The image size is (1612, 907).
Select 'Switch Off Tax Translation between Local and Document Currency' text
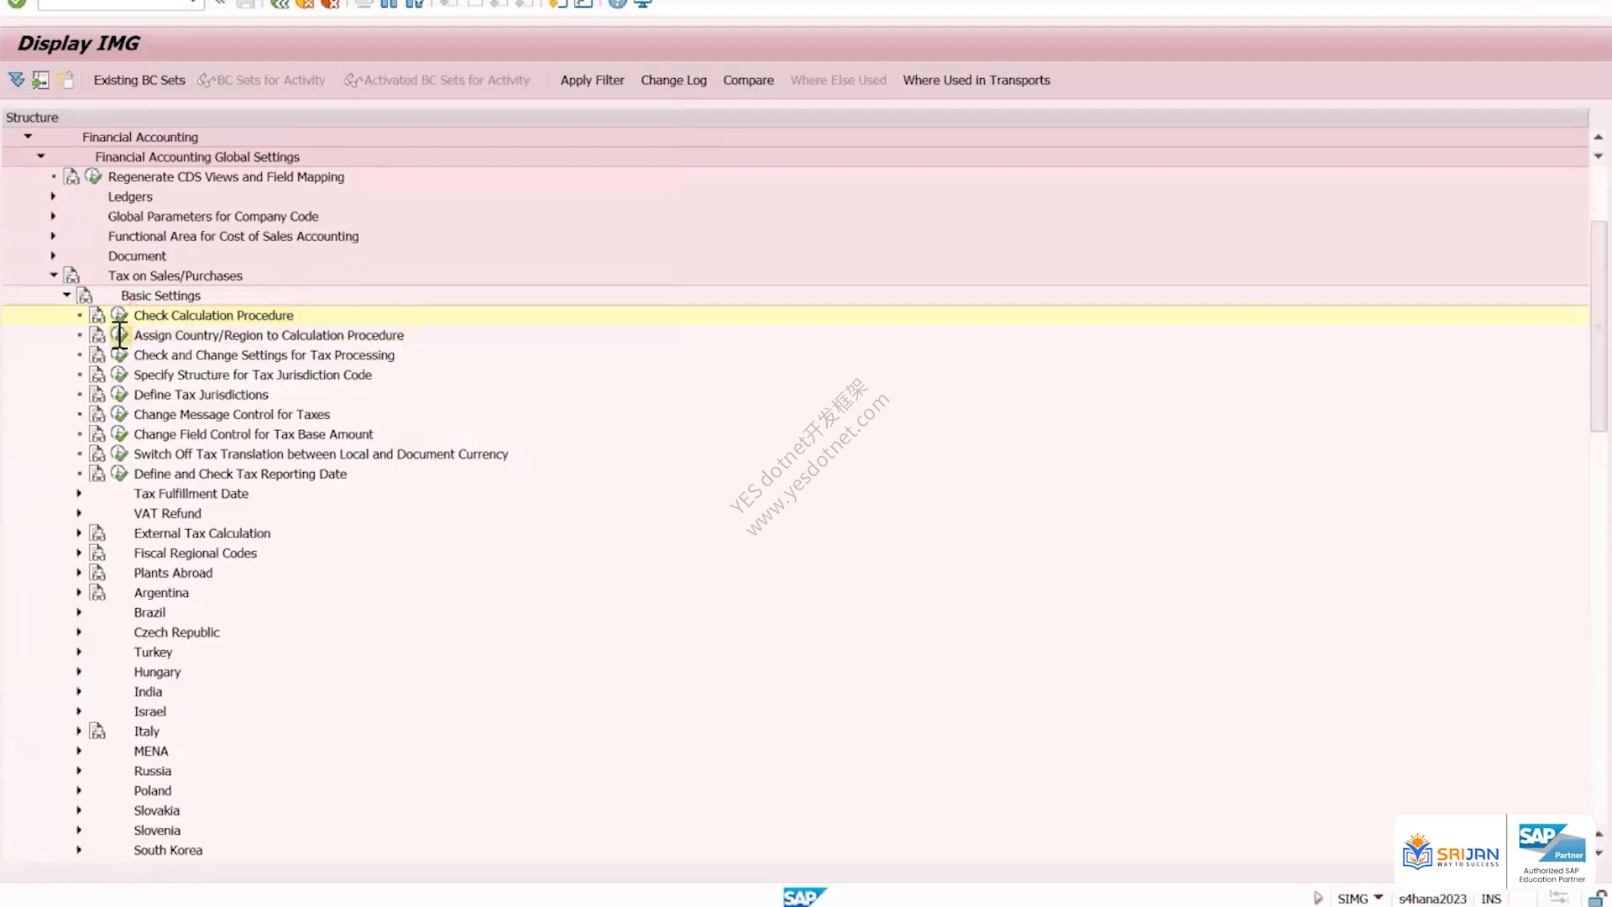tap(321, 454)
